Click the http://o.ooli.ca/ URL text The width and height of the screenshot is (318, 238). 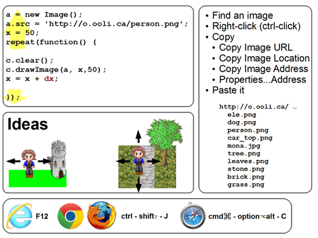pyautogui.click(x=254, y=107)
